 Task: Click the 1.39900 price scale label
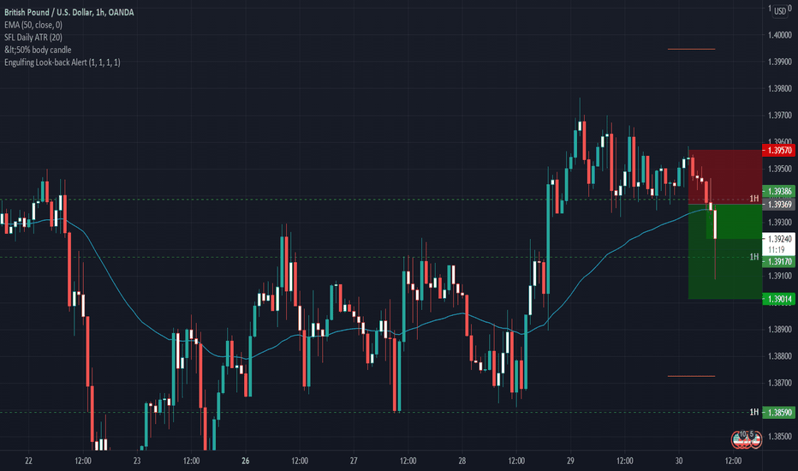point(780,62)
